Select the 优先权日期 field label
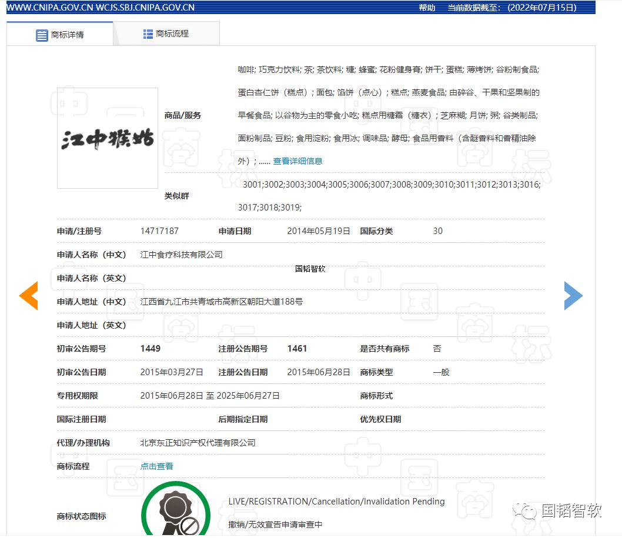Screen dimensions: 622x538 point(380,419)
